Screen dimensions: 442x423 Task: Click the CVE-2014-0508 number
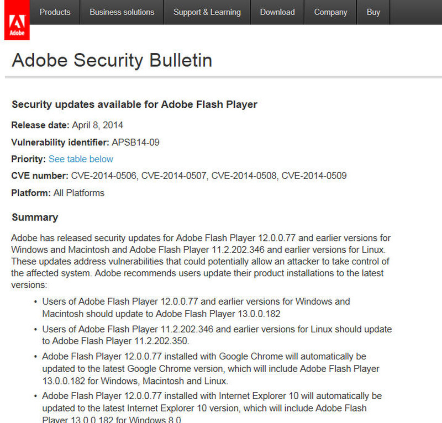[244, 176]
